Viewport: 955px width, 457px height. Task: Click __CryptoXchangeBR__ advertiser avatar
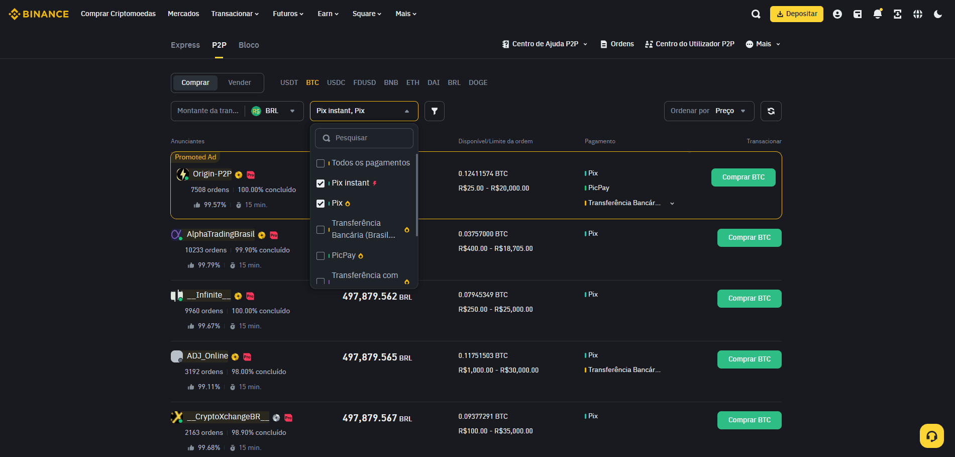[177, 417]
